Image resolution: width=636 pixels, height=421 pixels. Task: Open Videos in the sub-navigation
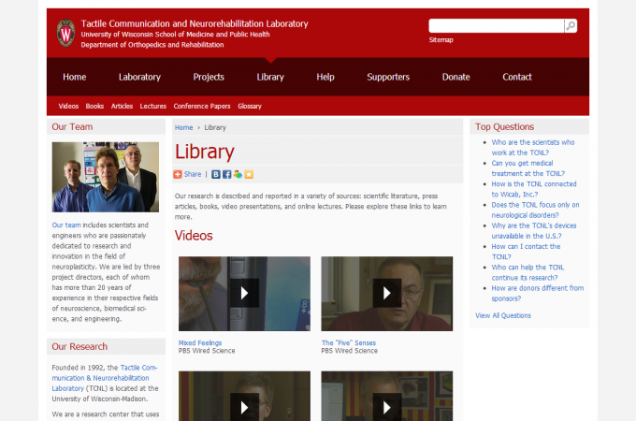tap(68, 107)
